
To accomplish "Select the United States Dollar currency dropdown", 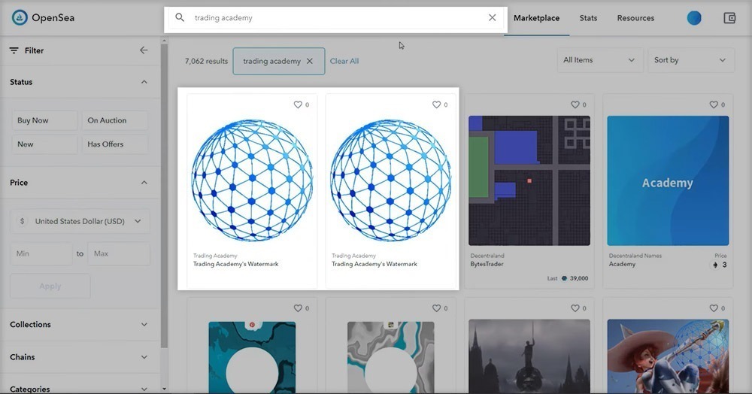I will tap(80, 221).
